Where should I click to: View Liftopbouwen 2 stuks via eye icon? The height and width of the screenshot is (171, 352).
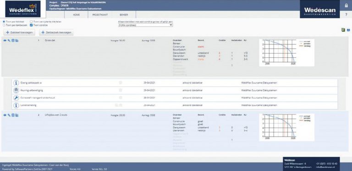(x=5, y=115)
